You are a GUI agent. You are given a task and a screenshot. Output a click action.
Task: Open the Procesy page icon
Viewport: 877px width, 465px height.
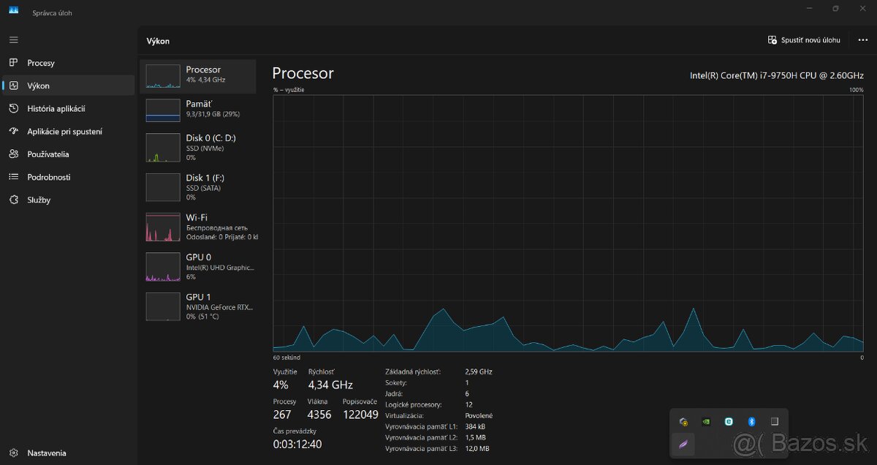[13, 63]
